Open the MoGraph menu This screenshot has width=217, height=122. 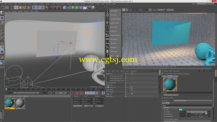click(69, 4)
